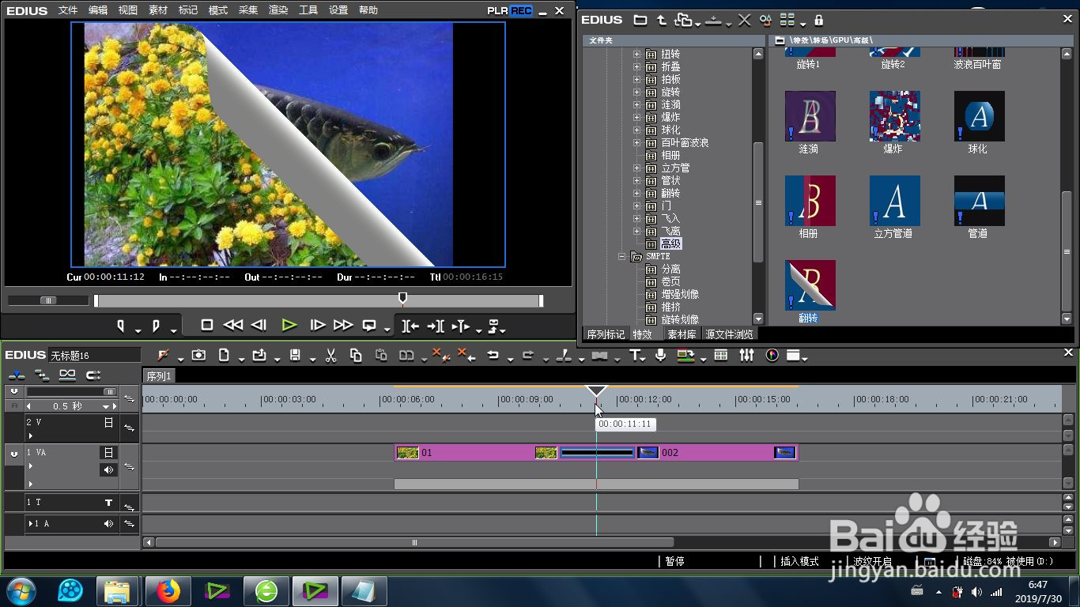Open the 渲染 menu

tap(278, 10)
